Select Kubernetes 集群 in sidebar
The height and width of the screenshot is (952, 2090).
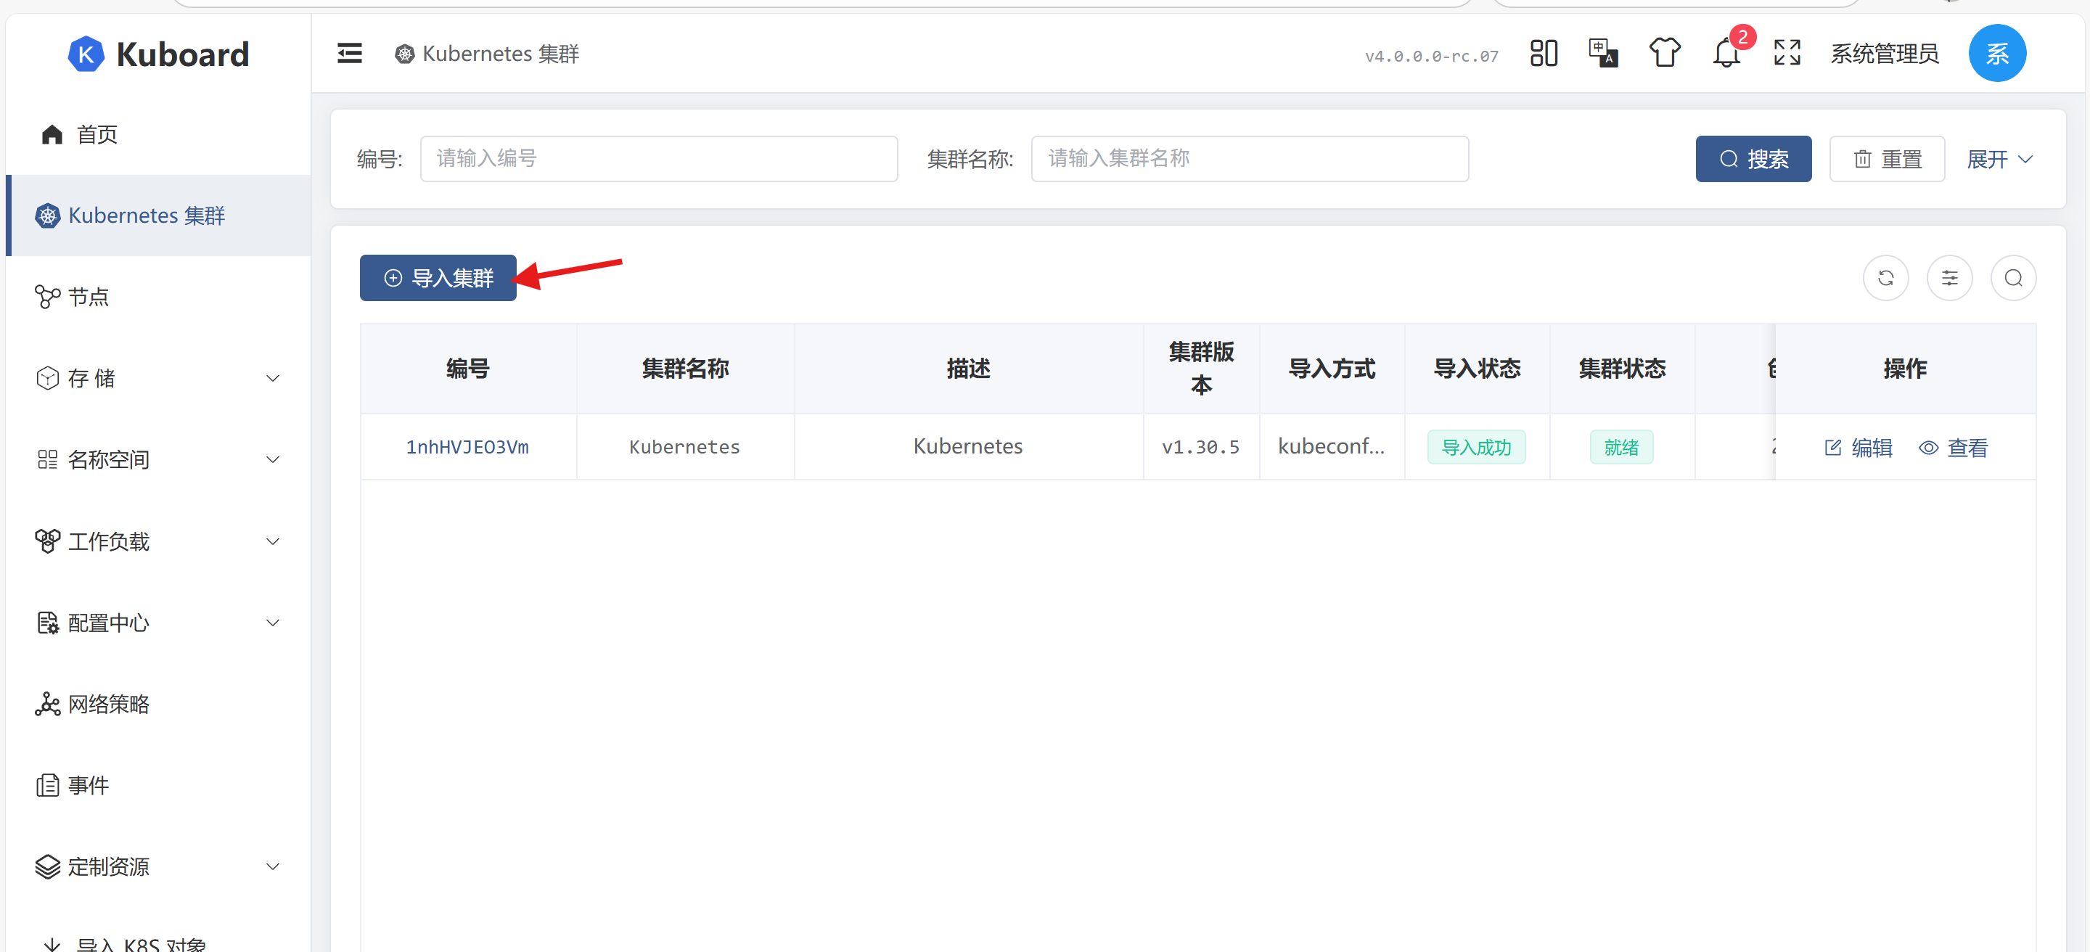tap(158, 216)
